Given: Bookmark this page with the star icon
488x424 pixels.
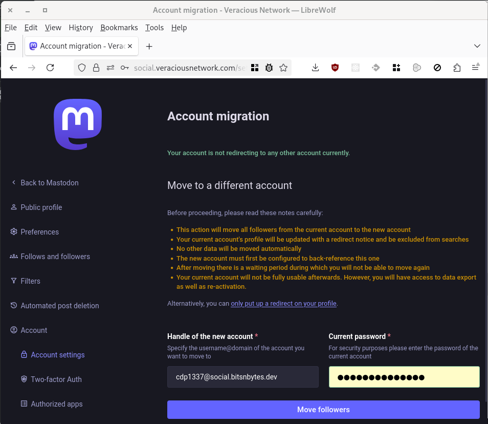Looking at the screenshot, I should pos(283,68).
